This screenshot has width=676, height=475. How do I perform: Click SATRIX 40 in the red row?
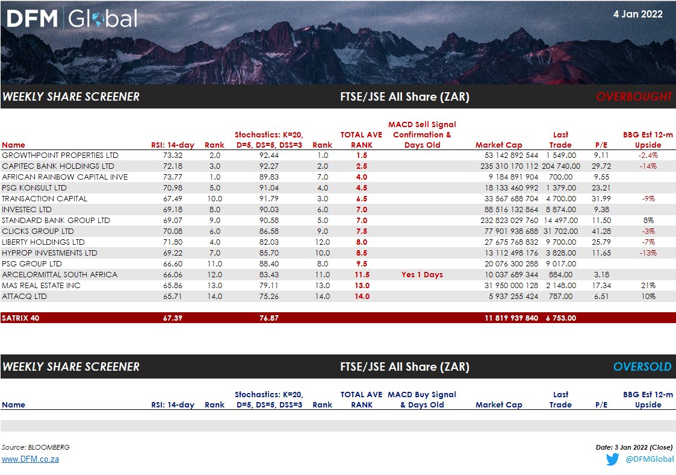(20, 318)
